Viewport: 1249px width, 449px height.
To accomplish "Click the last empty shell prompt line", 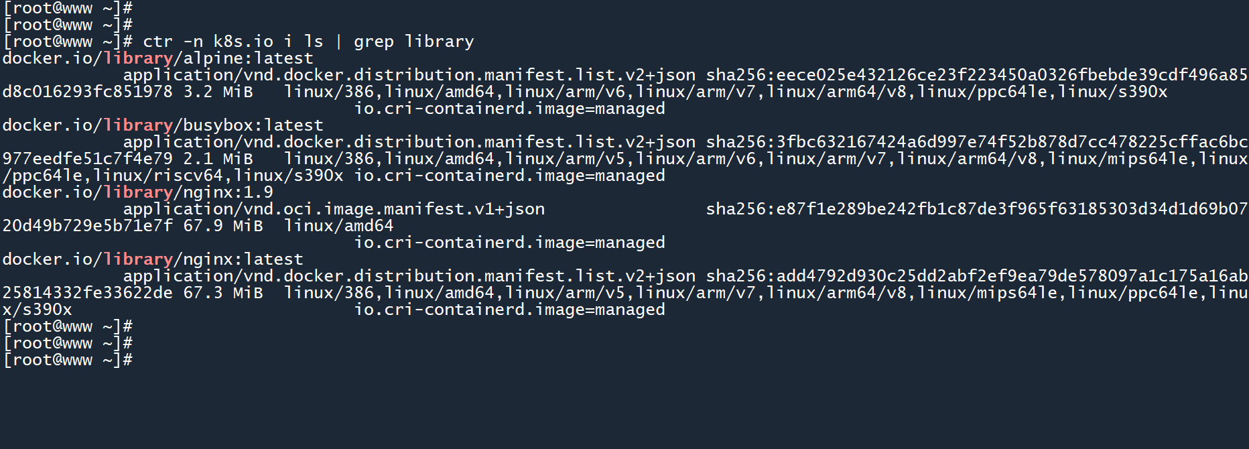I will [68, 360].
